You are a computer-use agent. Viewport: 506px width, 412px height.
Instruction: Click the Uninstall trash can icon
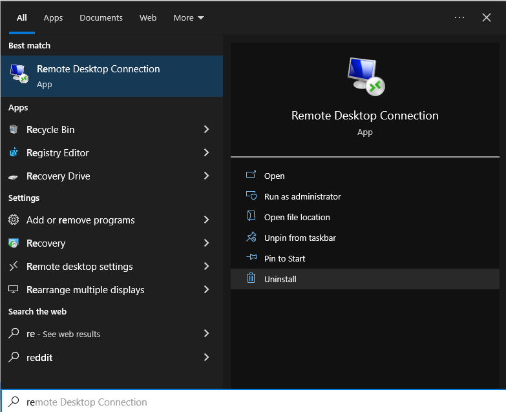(x=251, y=278)
